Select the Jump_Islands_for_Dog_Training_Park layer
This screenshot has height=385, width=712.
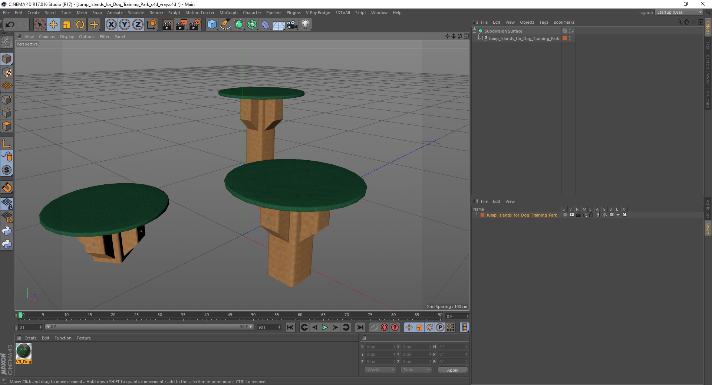(521, 215)
